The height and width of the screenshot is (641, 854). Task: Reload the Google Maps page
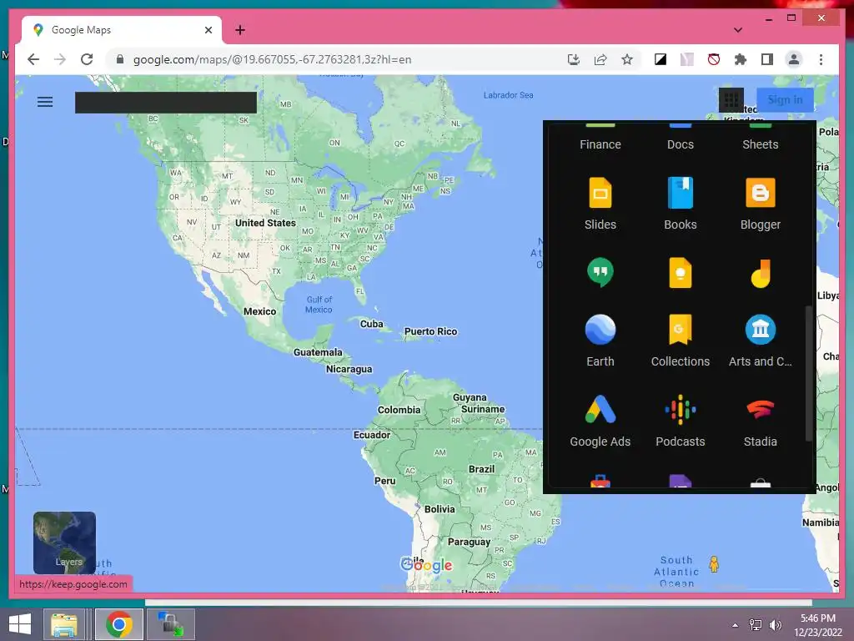[87, 59]
